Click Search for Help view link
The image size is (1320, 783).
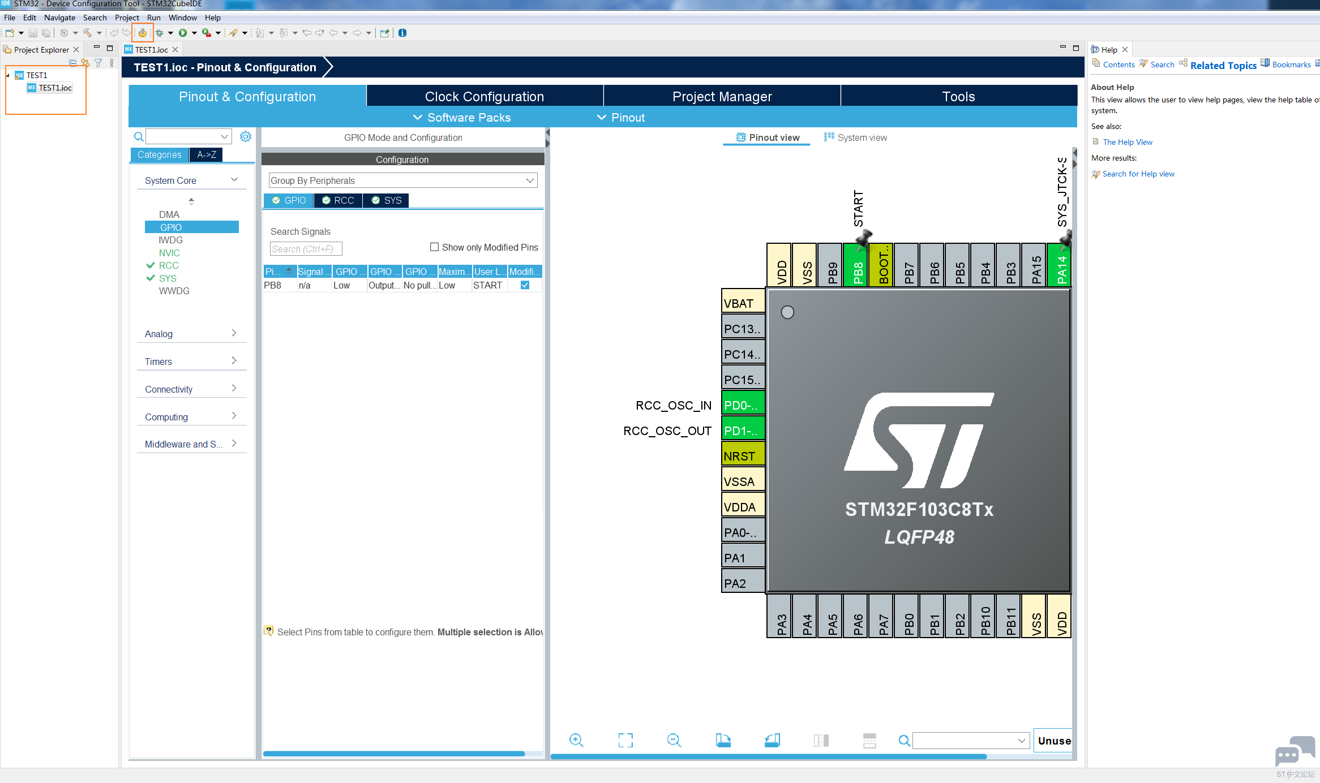pos(1138,174)
